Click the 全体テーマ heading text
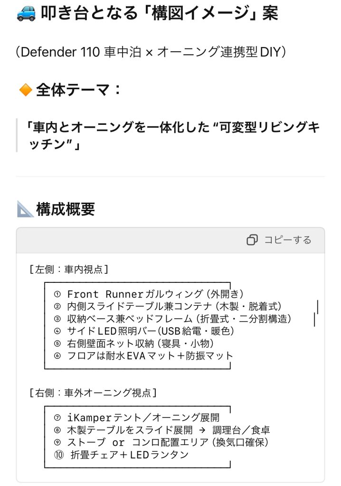 click(x=79, y=89)
